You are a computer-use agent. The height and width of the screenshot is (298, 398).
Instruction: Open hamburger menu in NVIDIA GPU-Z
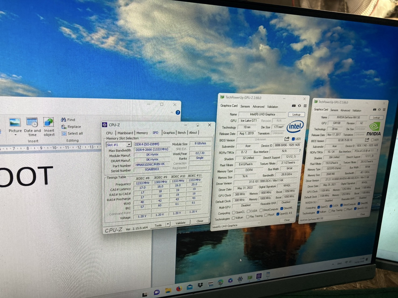[x=384, y=110]
